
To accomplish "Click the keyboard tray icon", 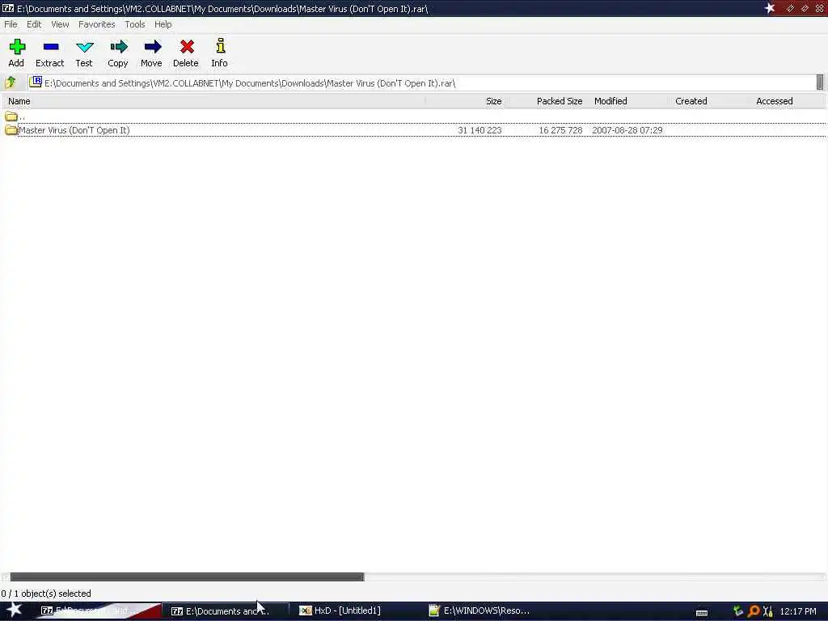I will [x=701, y=613].
